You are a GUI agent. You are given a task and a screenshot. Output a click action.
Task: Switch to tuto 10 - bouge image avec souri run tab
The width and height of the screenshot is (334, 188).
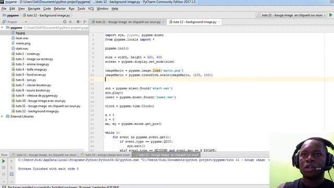coord(105,155)
